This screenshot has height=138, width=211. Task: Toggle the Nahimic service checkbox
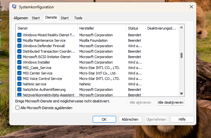(x=20, y=84)
